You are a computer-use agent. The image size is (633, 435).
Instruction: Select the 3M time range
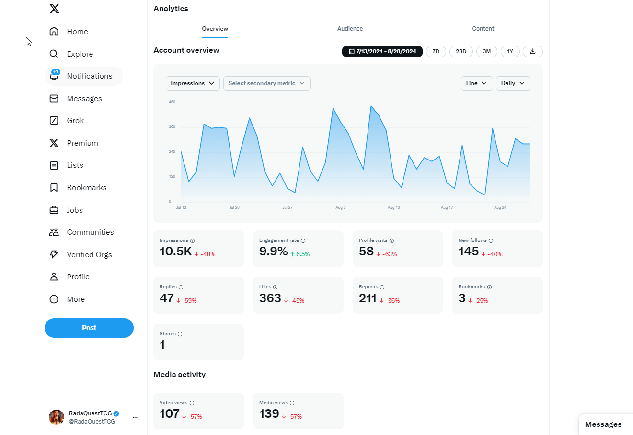[x=487, y=51]
